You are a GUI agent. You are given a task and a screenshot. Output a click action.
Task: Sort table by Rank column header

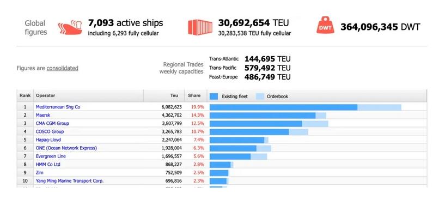pyautogui.click(x=25, y=96)
